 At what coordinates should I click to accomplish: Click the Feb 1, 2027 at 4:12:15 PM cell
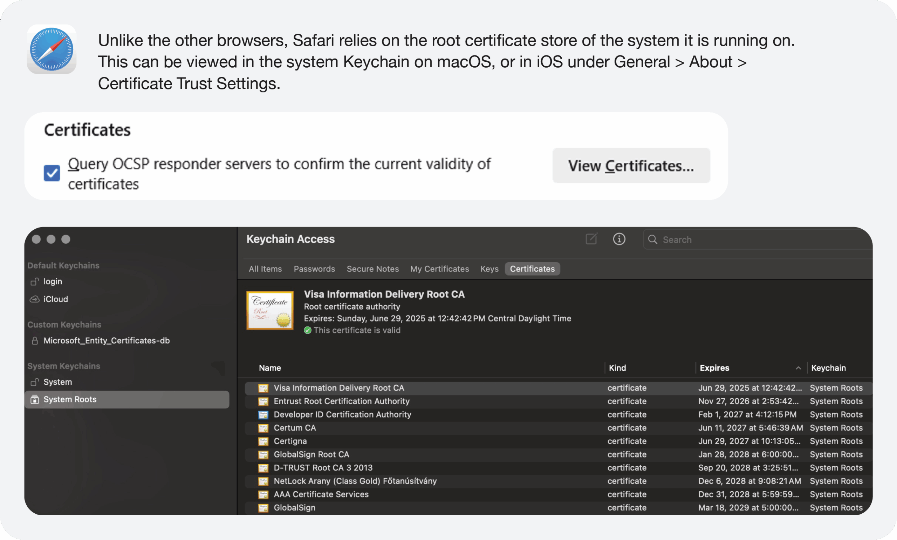pyautogui.click(x=747, y=414)
